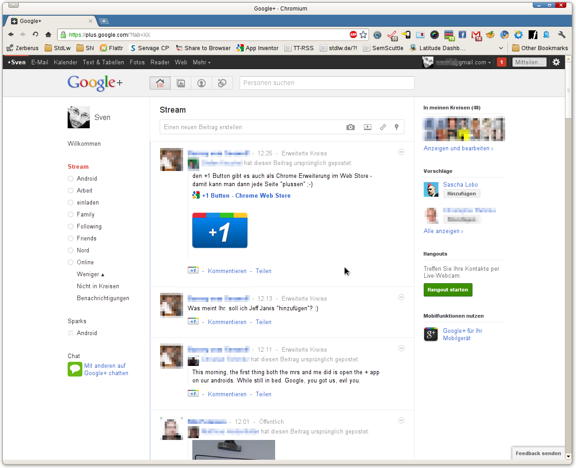Reload the page with the refresh icon
576x468 pixels.
pyautogui.click(x=35, y=34)
